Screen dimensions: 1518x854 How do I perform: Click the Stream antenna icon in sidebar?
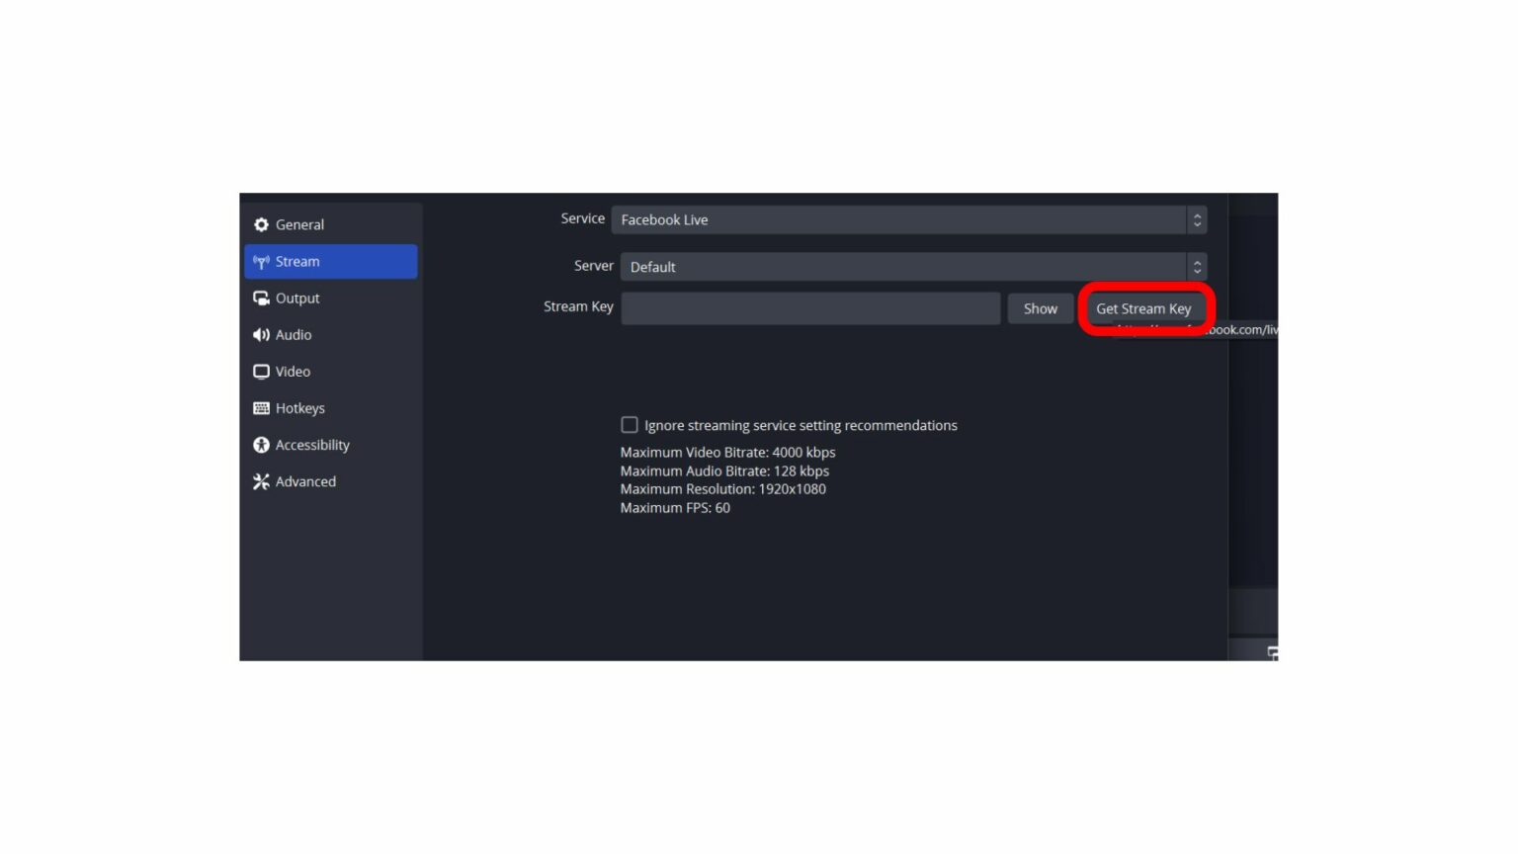tap(261, 261)
